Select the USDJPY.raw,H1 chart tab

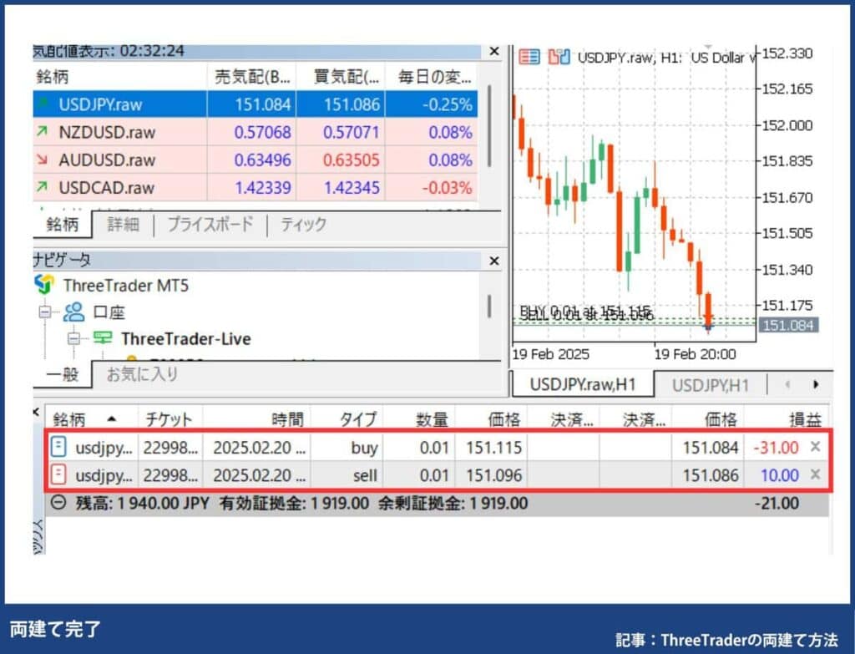[582, 384]
